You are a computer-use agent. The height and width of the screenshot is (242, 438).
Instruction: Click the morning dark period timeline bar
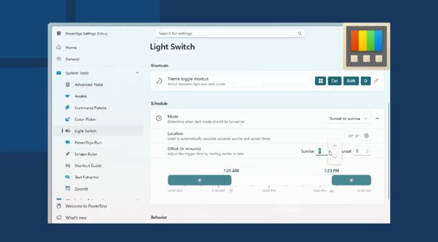pos(199,180)
